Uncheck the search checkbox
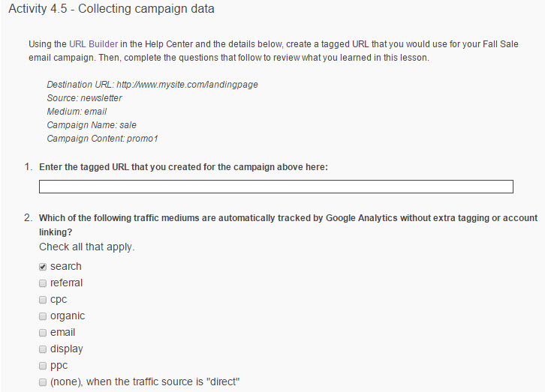The image size is (545, 392). point(43,267)
